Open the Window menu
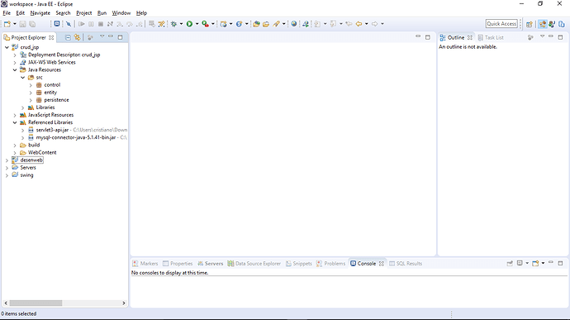The height and width of the screenshot is (320, 570). 121,13
